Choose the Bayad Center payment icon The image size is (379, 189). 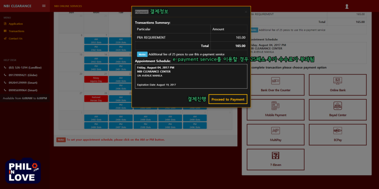point(338,106)
